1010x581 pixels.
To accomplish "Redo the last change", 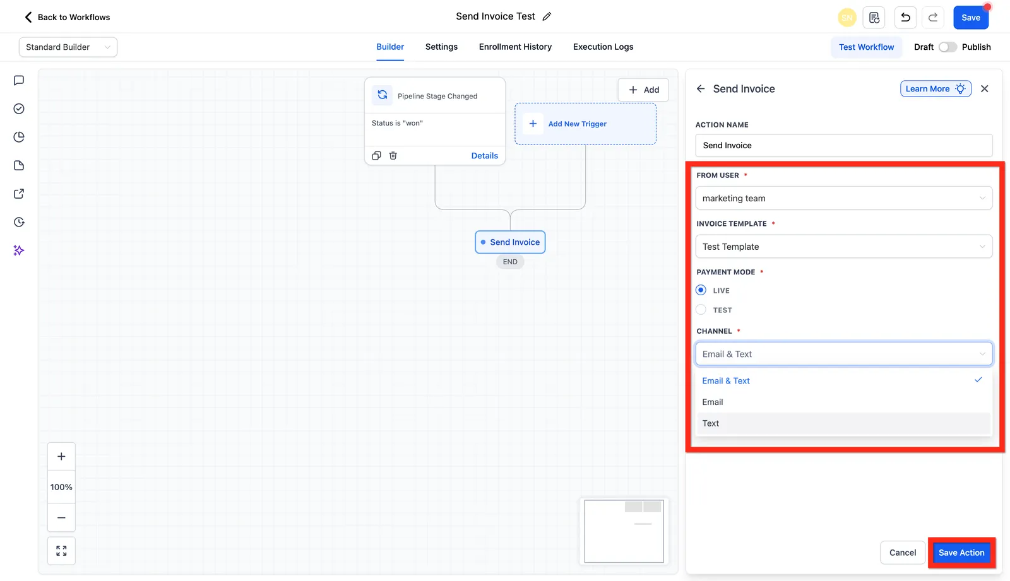I will point(933,18).
